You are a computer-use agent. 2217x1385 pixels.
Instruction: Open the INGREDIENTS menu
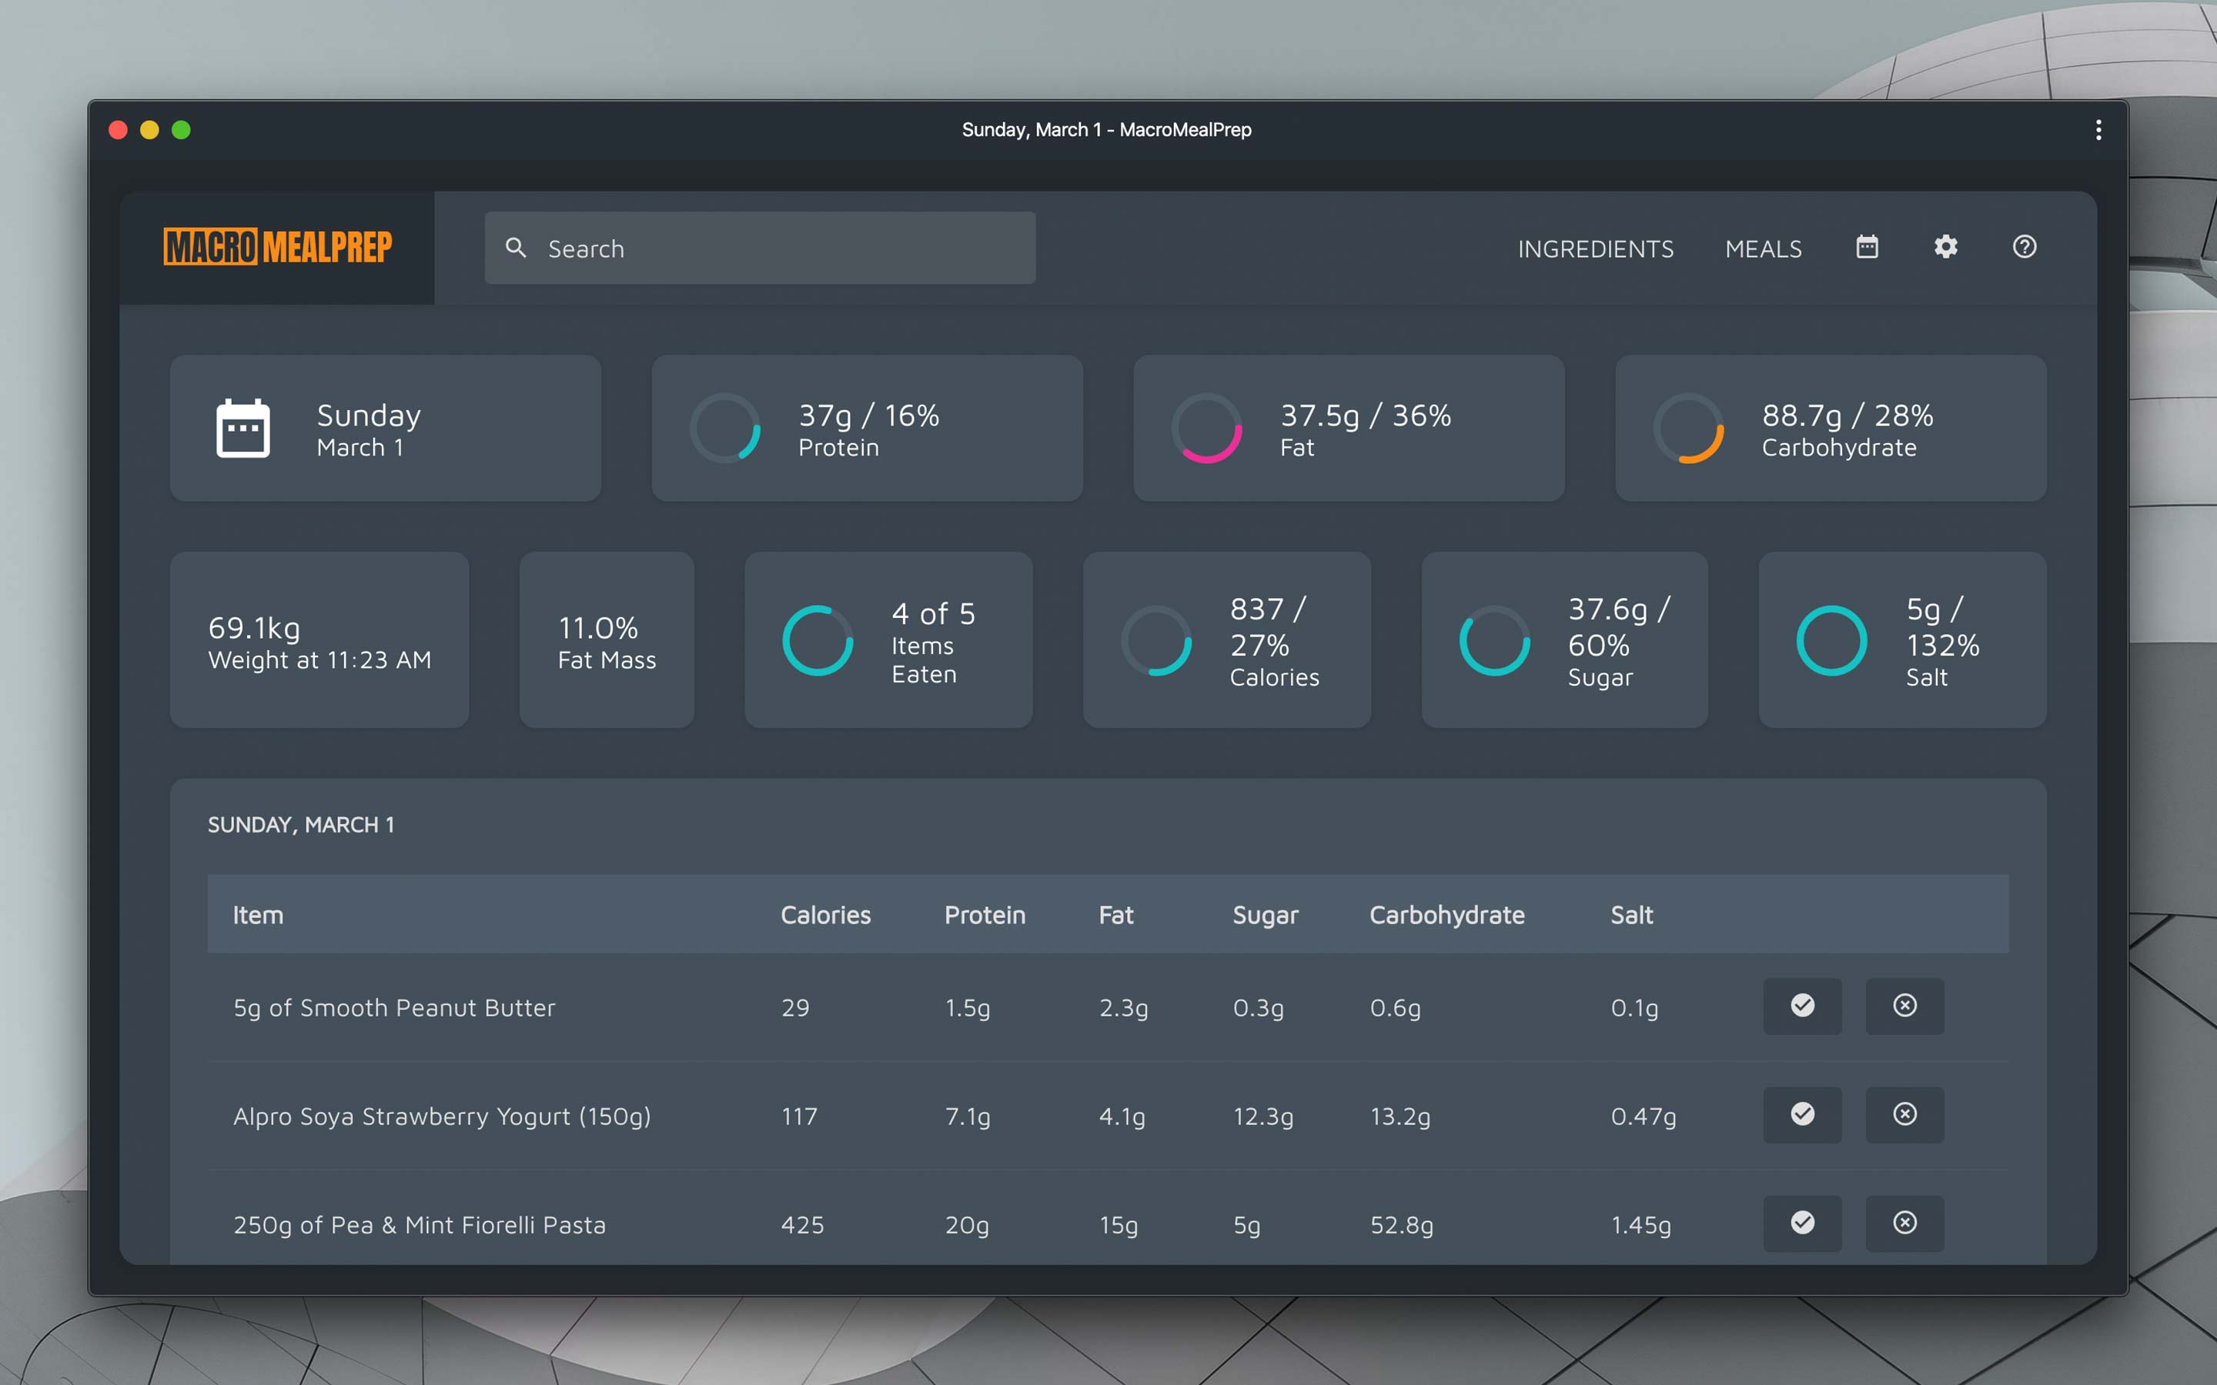pyautogui.click(x=1595, y=249)
